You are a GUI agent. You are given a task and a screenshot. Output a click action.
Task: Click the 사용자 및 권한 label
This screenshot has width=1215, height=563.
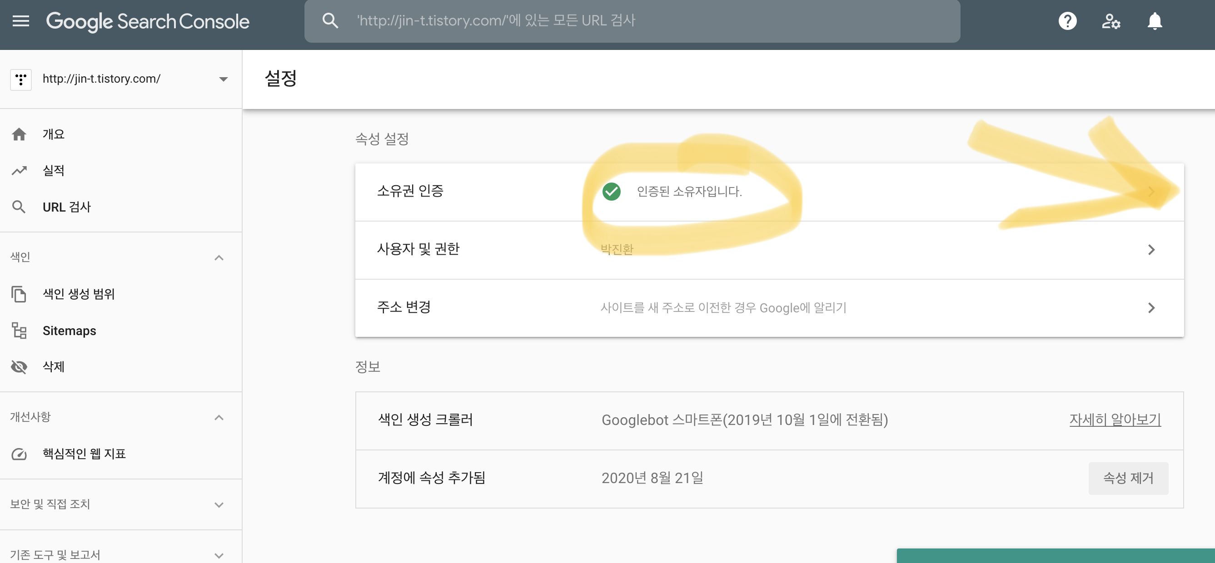pyautogui.click(x=418, y=249)
